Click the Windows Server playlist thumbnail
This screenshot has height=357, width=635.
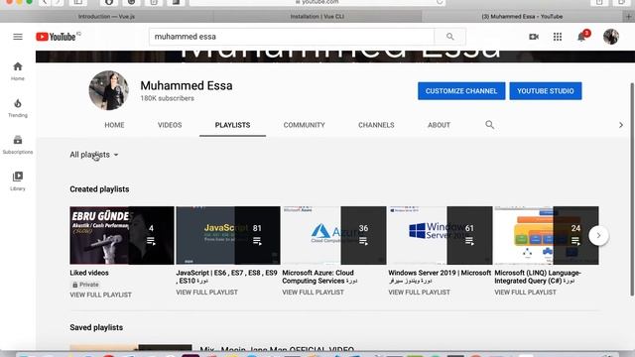[x=441, y=236]
